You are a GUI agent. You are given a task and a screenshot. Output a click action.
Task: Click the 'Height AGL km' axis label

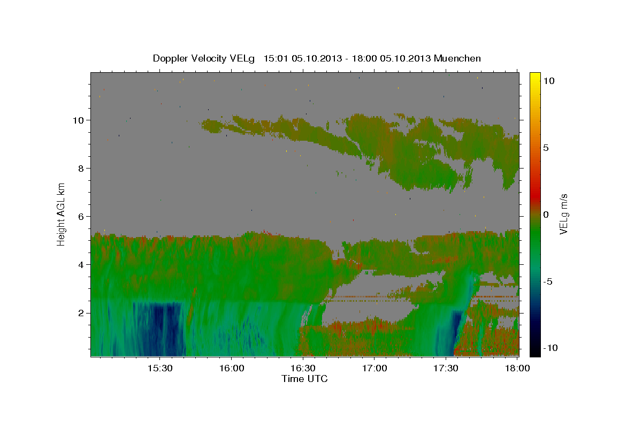(62, 214)
